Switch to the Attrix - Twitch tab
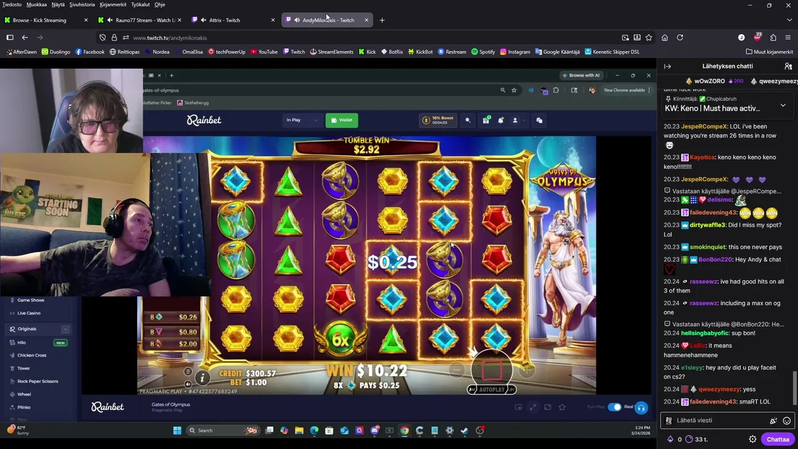The width and height of the screenshot is (798, 449). point(233,20)
